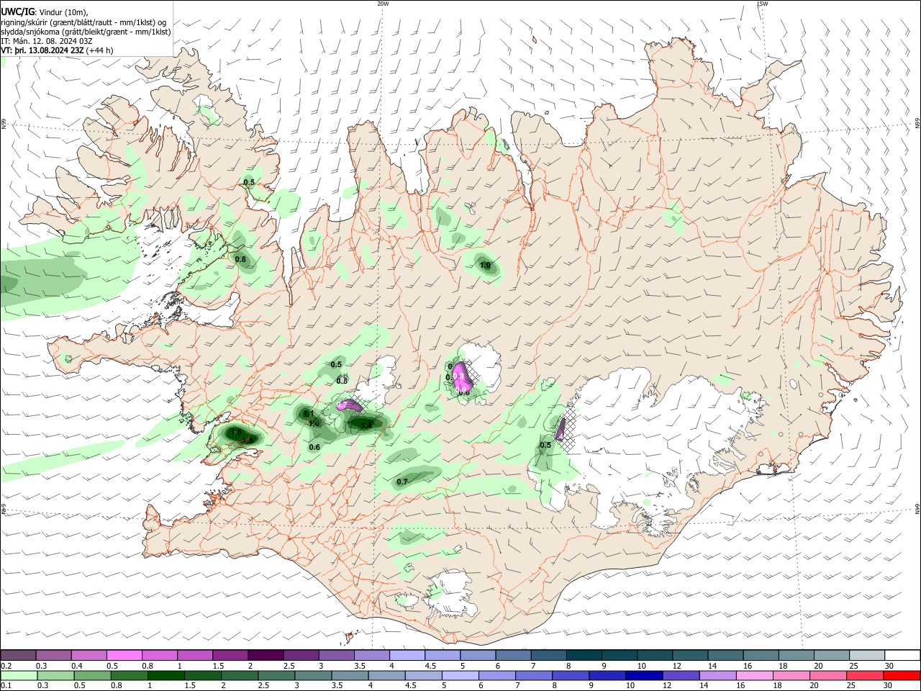Click the 0.2 label starting the upper scale

(6, 666)
